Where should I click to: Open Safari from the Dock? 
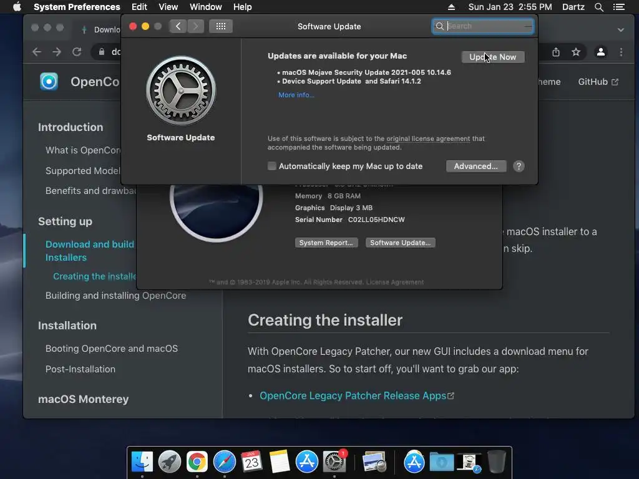click(x=225, y=462)
